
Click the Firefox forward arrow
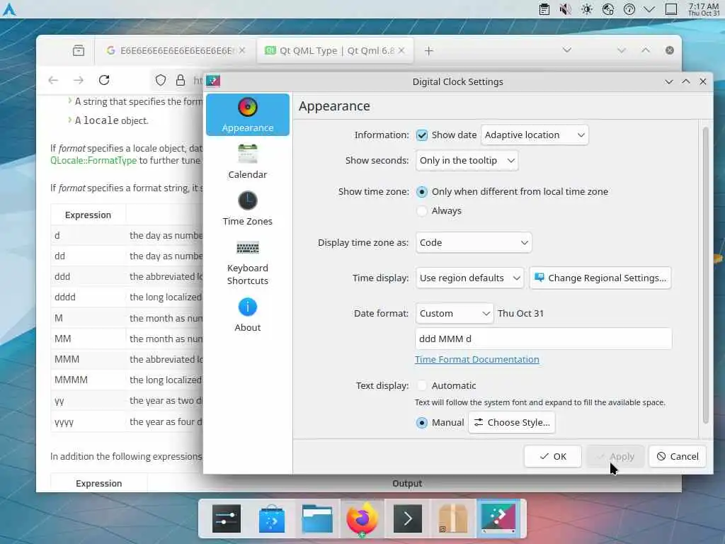(x=79, y=80)
